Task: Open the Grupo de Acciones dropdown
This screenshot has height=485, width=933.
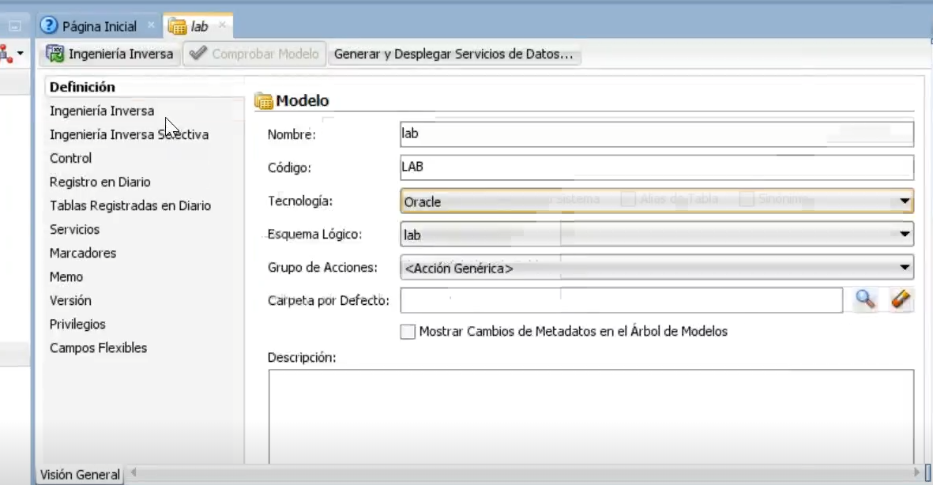Action: click(904, 267)
